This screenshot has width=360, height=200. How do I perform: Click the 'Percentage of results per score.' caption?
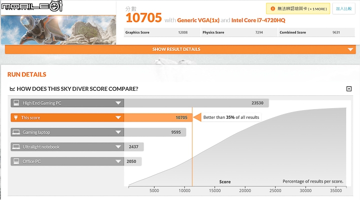[x=313, y=182]
